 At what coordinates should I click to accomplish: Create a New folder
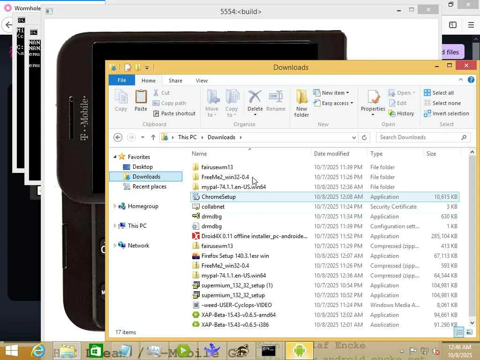301,103
